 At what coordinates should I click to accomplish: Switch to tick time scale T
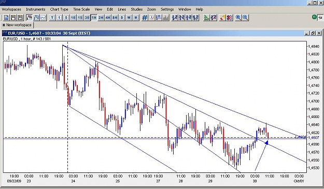click(52, 18)
